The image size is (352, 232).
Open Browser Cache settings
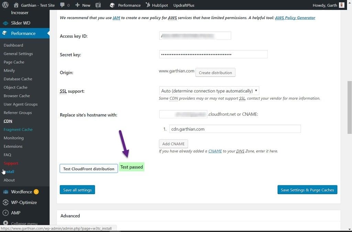point(16,96)
